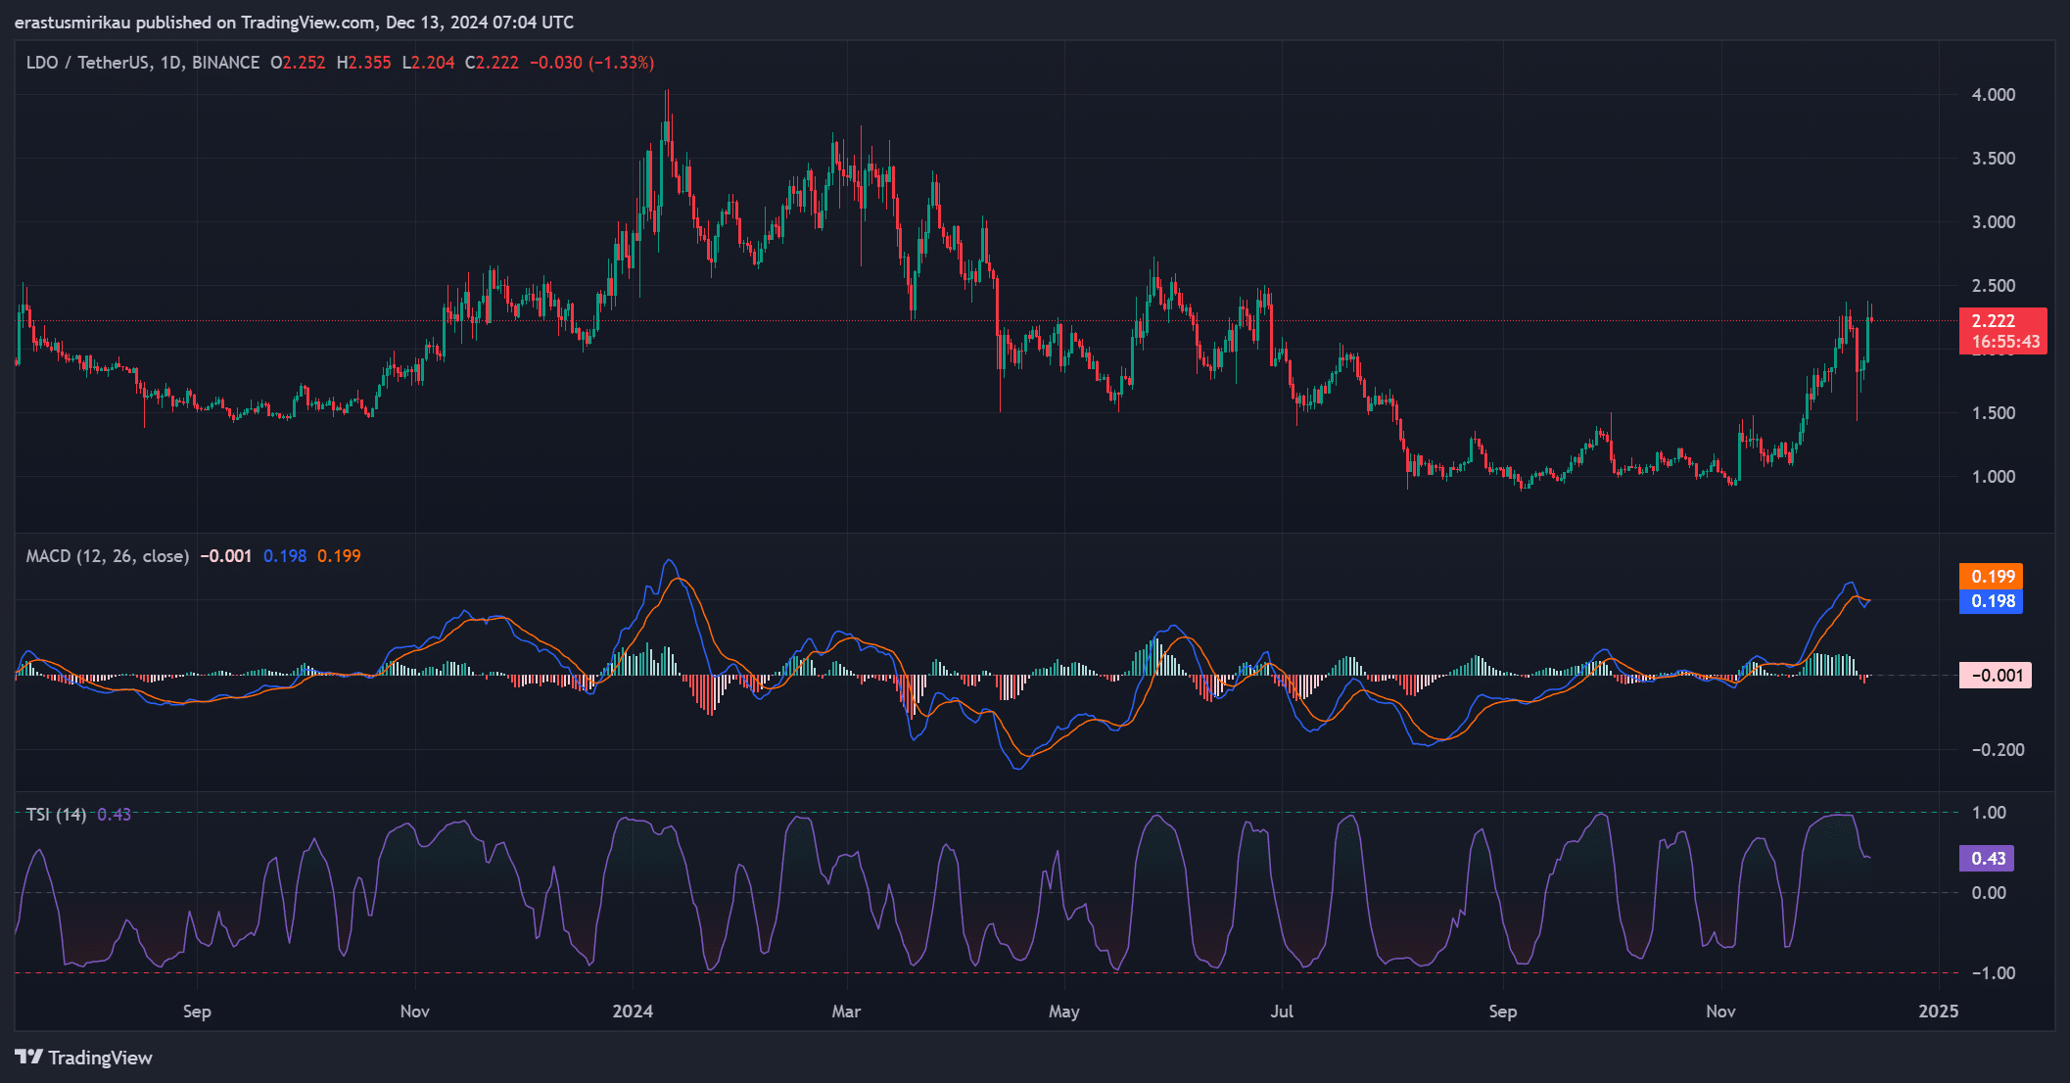Click the high price value H2.355
Image resolution: width=2070 pixels, height=1083 pixels.
pyautogui.click(x=363, y=63)
